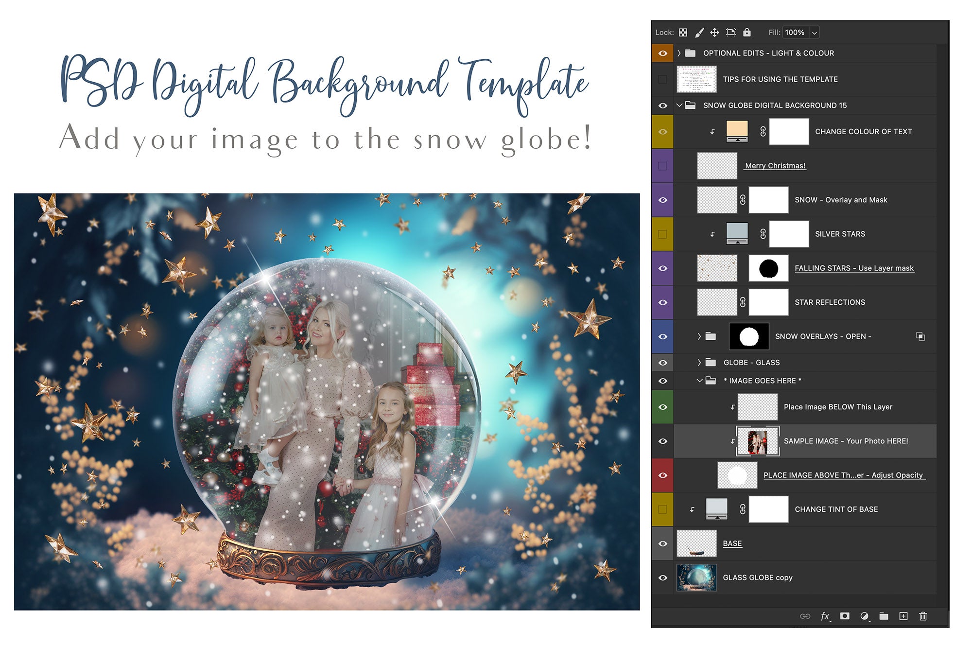Select the Lock position icon
Viewport: 972px width, 648px height.
714,32
